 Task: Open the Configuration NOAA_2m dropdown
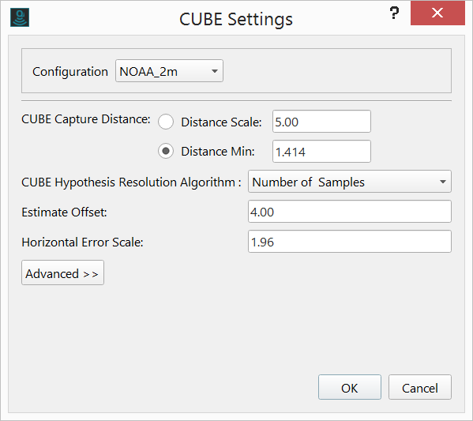click(x=169, y=71)
